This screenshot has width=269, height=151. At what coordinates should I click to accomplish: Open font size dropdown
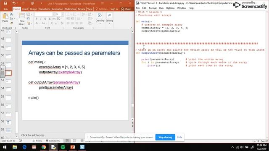pos(63,14)
